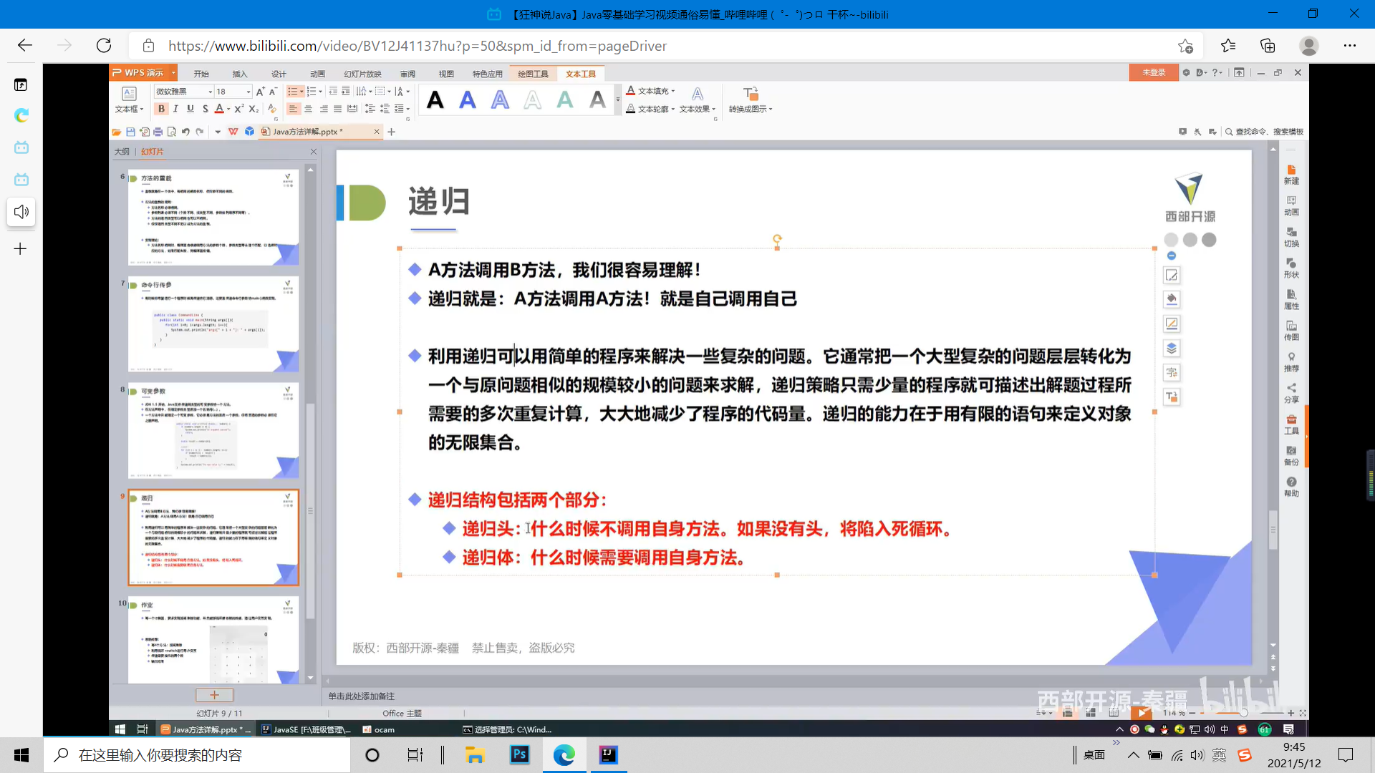
Task: Click the 未登录 login button
Action: 1153,72
